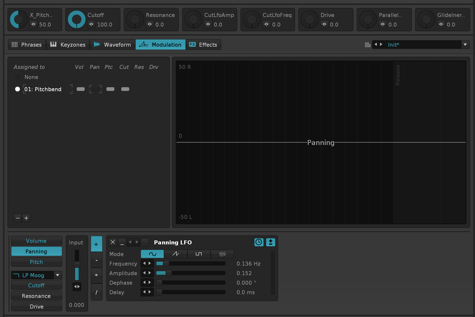Viewport: 475px width, 317px height.
Task: Select the random noise LFO mode
Action: [222, 254]
